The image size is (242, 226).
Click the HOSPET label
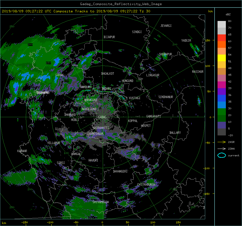click(146, 126)
